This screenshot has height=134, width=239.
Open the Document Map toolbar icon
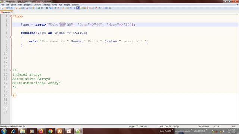pos(85,8)
